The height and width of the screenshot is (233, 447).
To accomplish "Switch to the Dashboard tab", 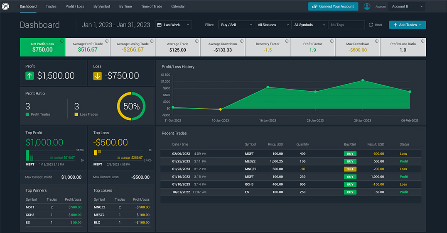I will tap(28, 6).
